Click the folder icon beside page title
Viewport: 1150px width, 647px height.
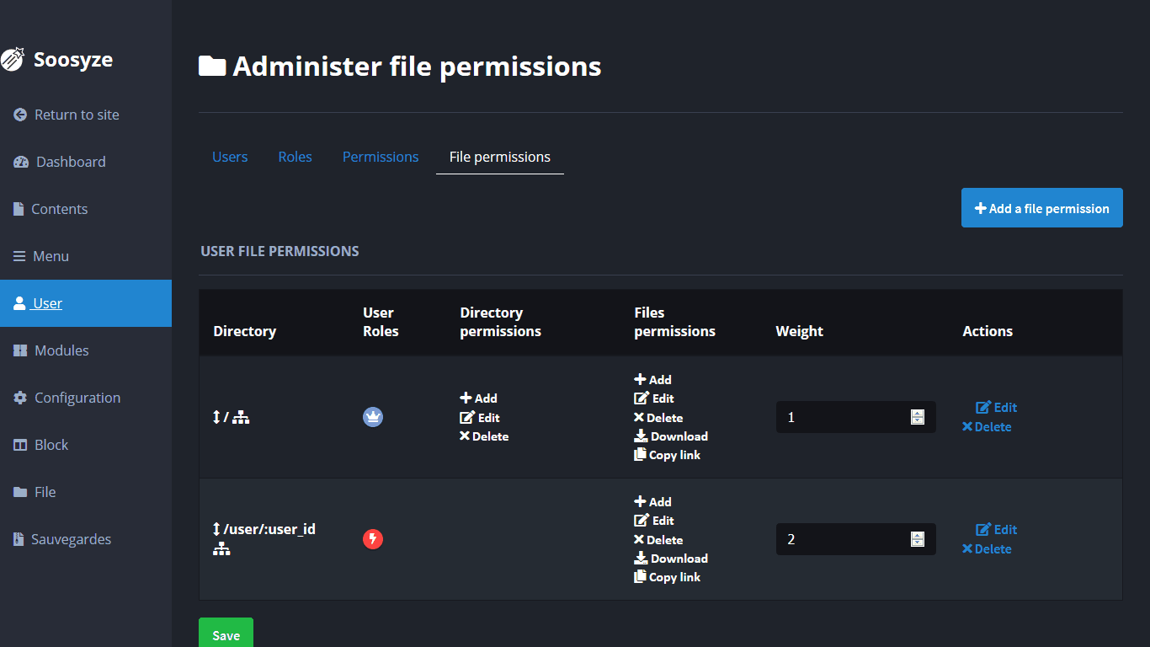(x=212, y=66)
